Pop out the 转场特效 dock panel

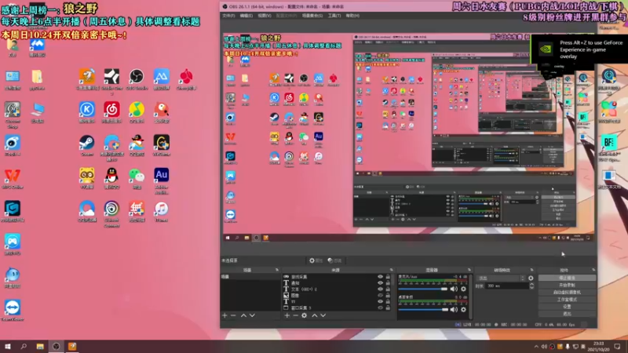(532, 270)
